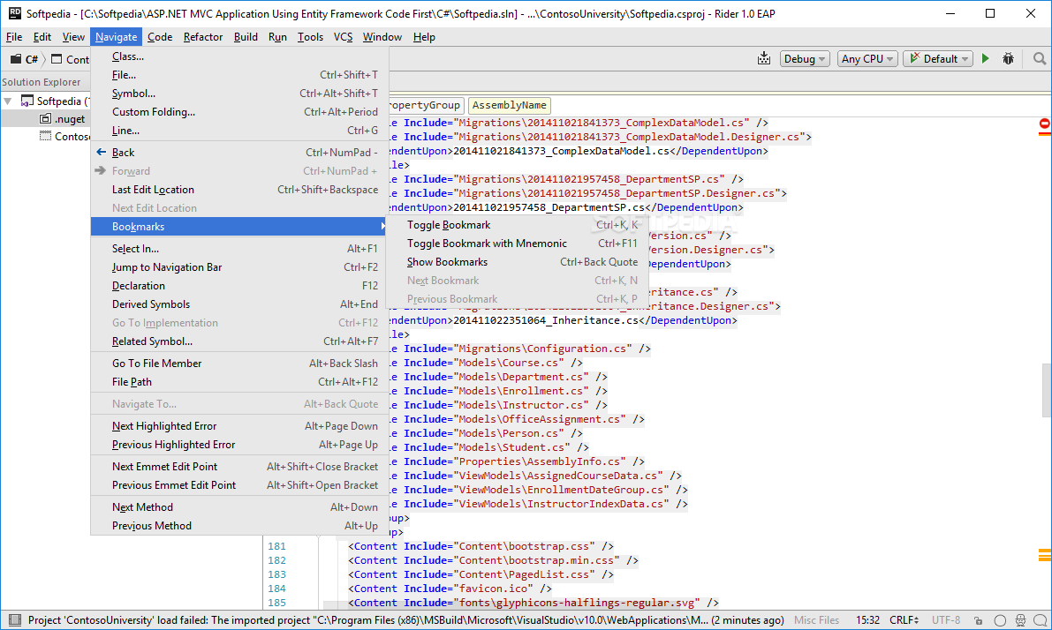Choose Derived Symbols entry
This screenshot has height=630, width=1052.
pos(239,304)
